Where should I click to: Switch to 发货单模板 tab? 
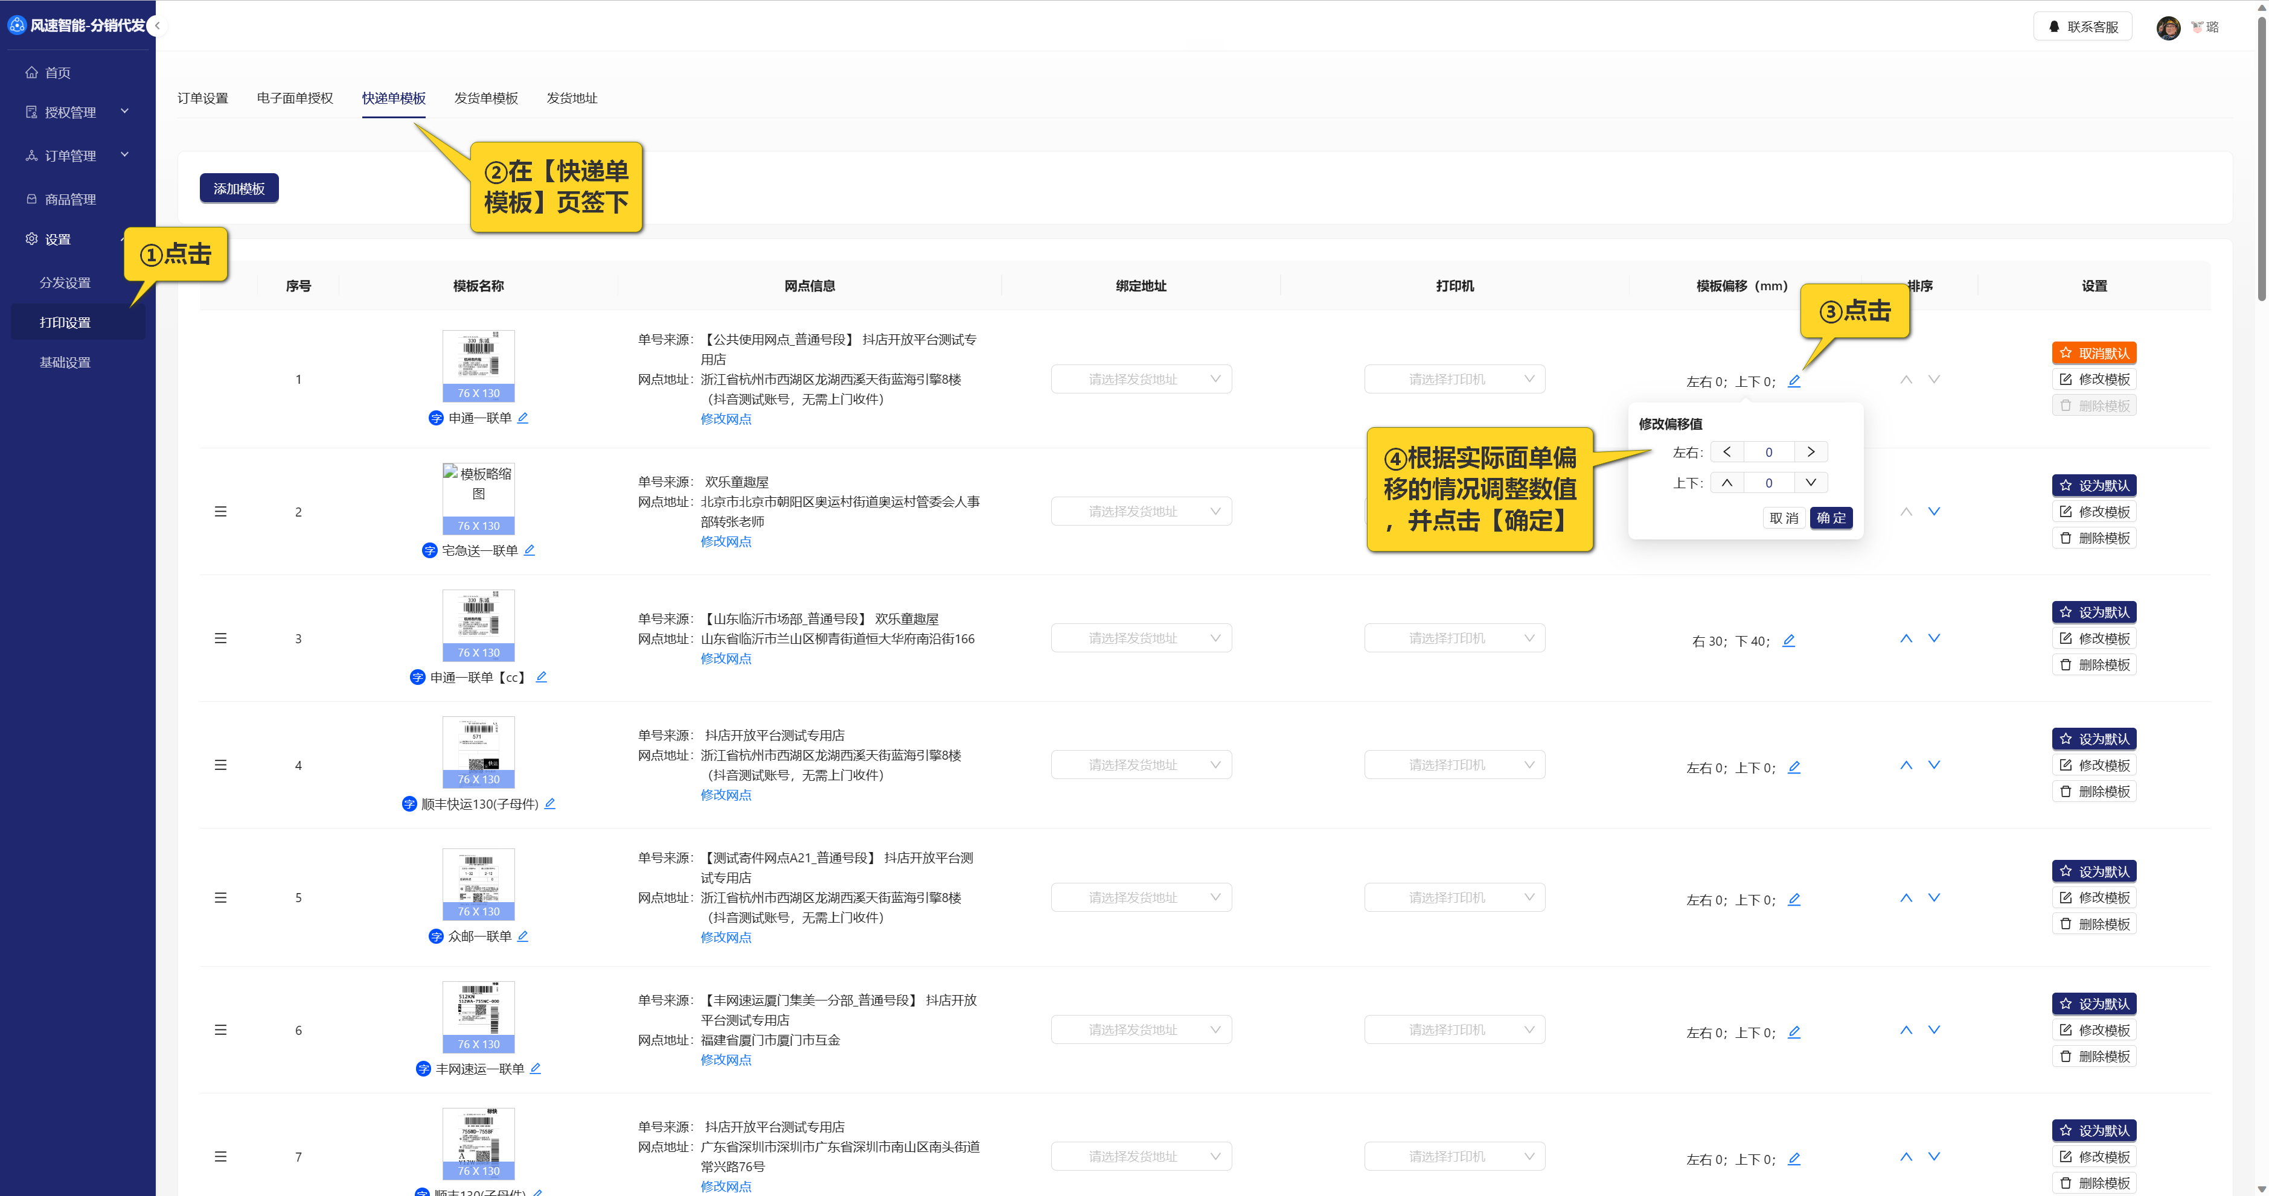point(485,98)
